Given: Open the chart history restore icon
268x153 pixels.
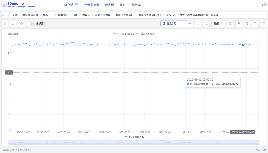Looking at the screenshot, I should coord(238,23).
